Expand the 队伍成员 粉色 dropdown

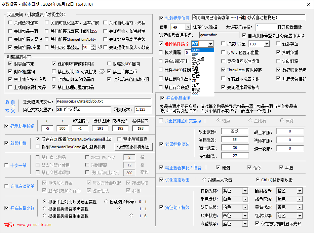click(x=245, y=207)
